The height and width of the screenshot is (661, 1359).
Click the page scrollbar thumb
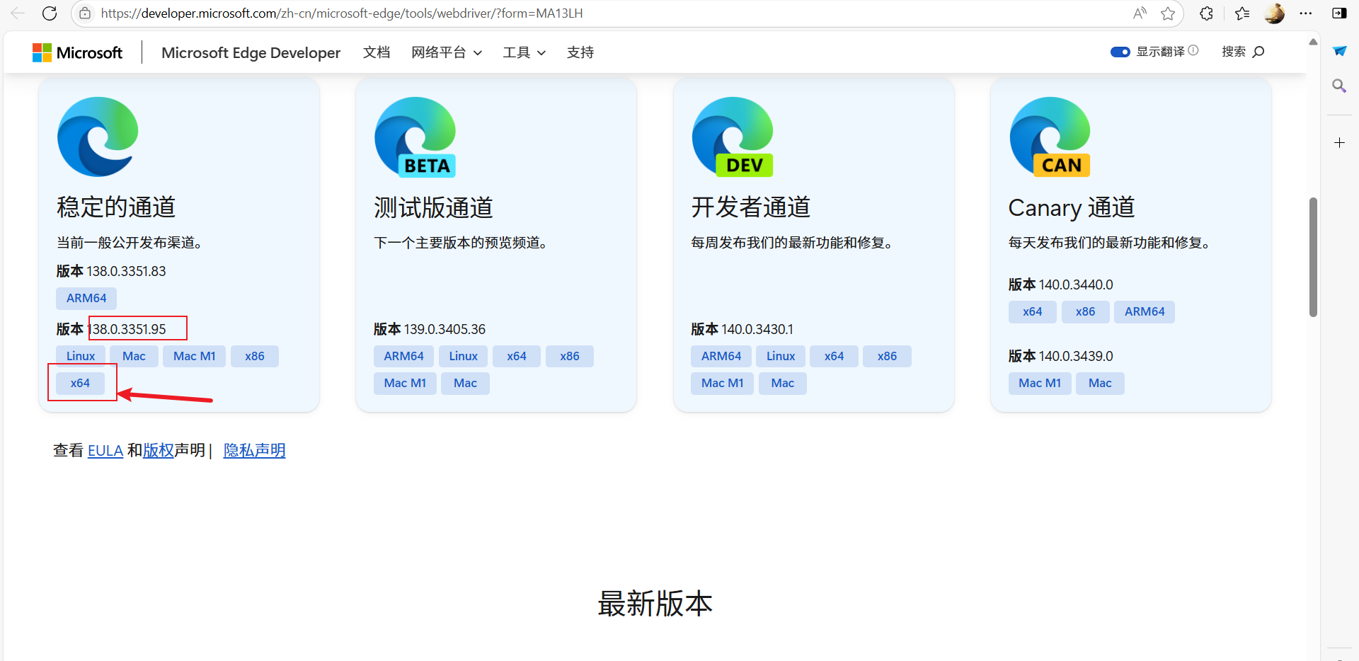(x=1313, y=257)
